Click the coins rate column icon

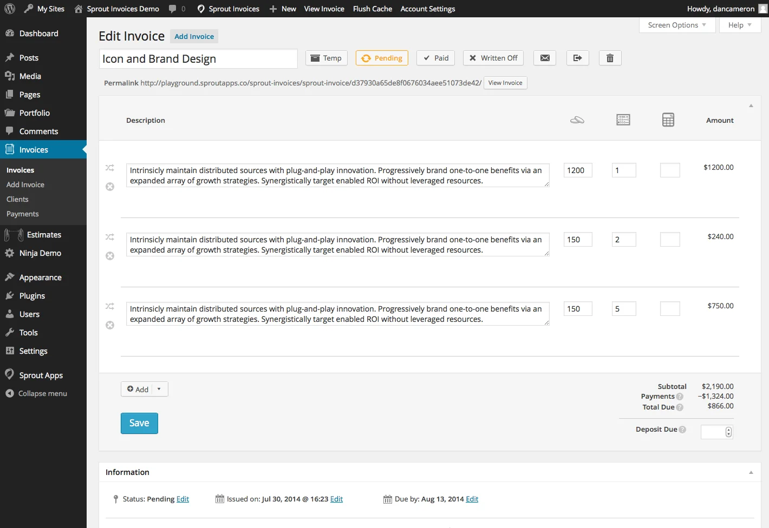[x=577, y=120]
